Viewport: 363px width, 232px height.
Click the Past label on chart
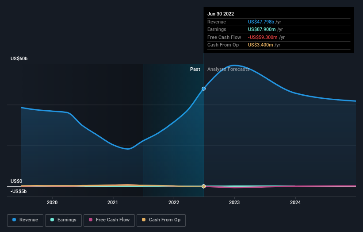click(195, 70)
